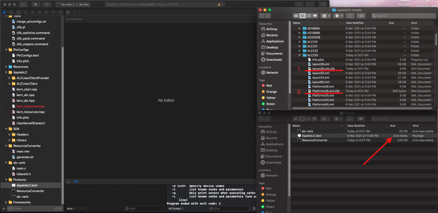Image resolution: width=438 pixels, height=213 pixels.
Task: Open the gear action menu in AppleALC-master window
Action: tap(338, 16)
